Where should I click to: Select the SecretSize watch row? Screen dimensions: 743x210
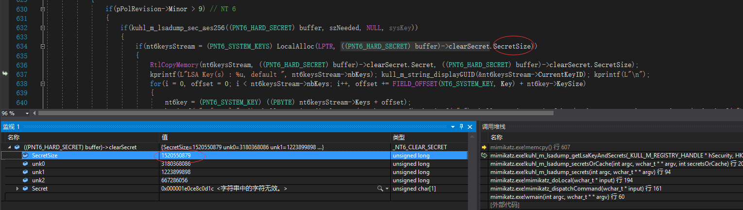point(234,156)
